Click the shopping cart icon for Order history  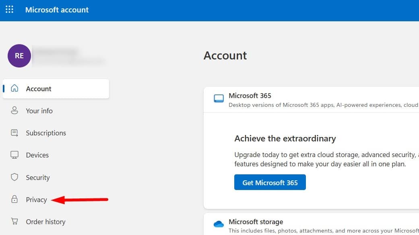pyautogui.click(x=14, y=221)
